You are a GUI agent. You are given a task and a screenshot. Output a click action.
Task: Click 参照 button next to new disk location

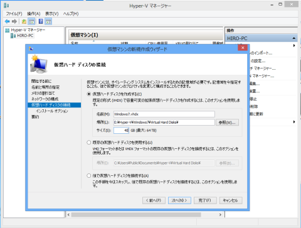click(227, 122)
